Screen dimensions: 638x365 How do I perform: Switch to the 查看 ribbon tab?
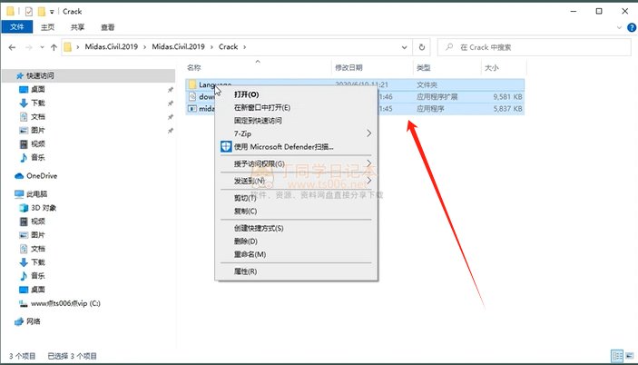click(x=107, y=27)
